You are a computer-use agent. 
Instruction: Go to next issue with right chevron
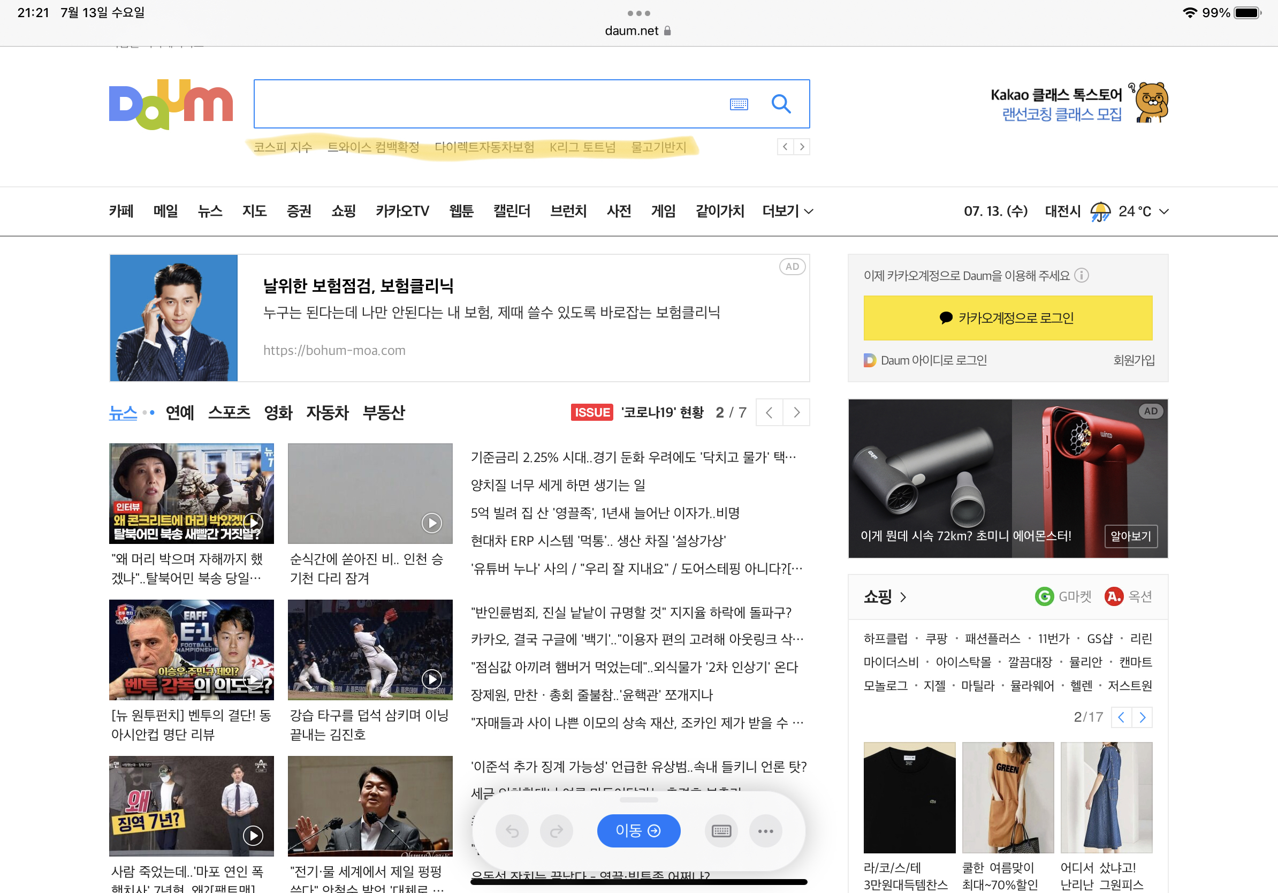coord(796,413)
